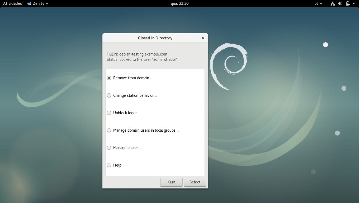Image resolution: width=359 pixels, height=203 pixels.
Task: Click the Zenity app icon in top bar
Action: pos(29,3)
